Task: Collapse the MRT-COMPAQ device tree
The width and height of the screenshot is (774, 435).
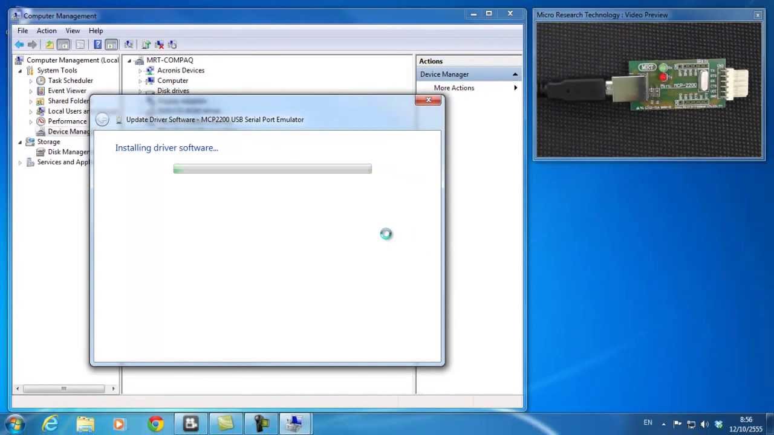Action: pos(129,60)
